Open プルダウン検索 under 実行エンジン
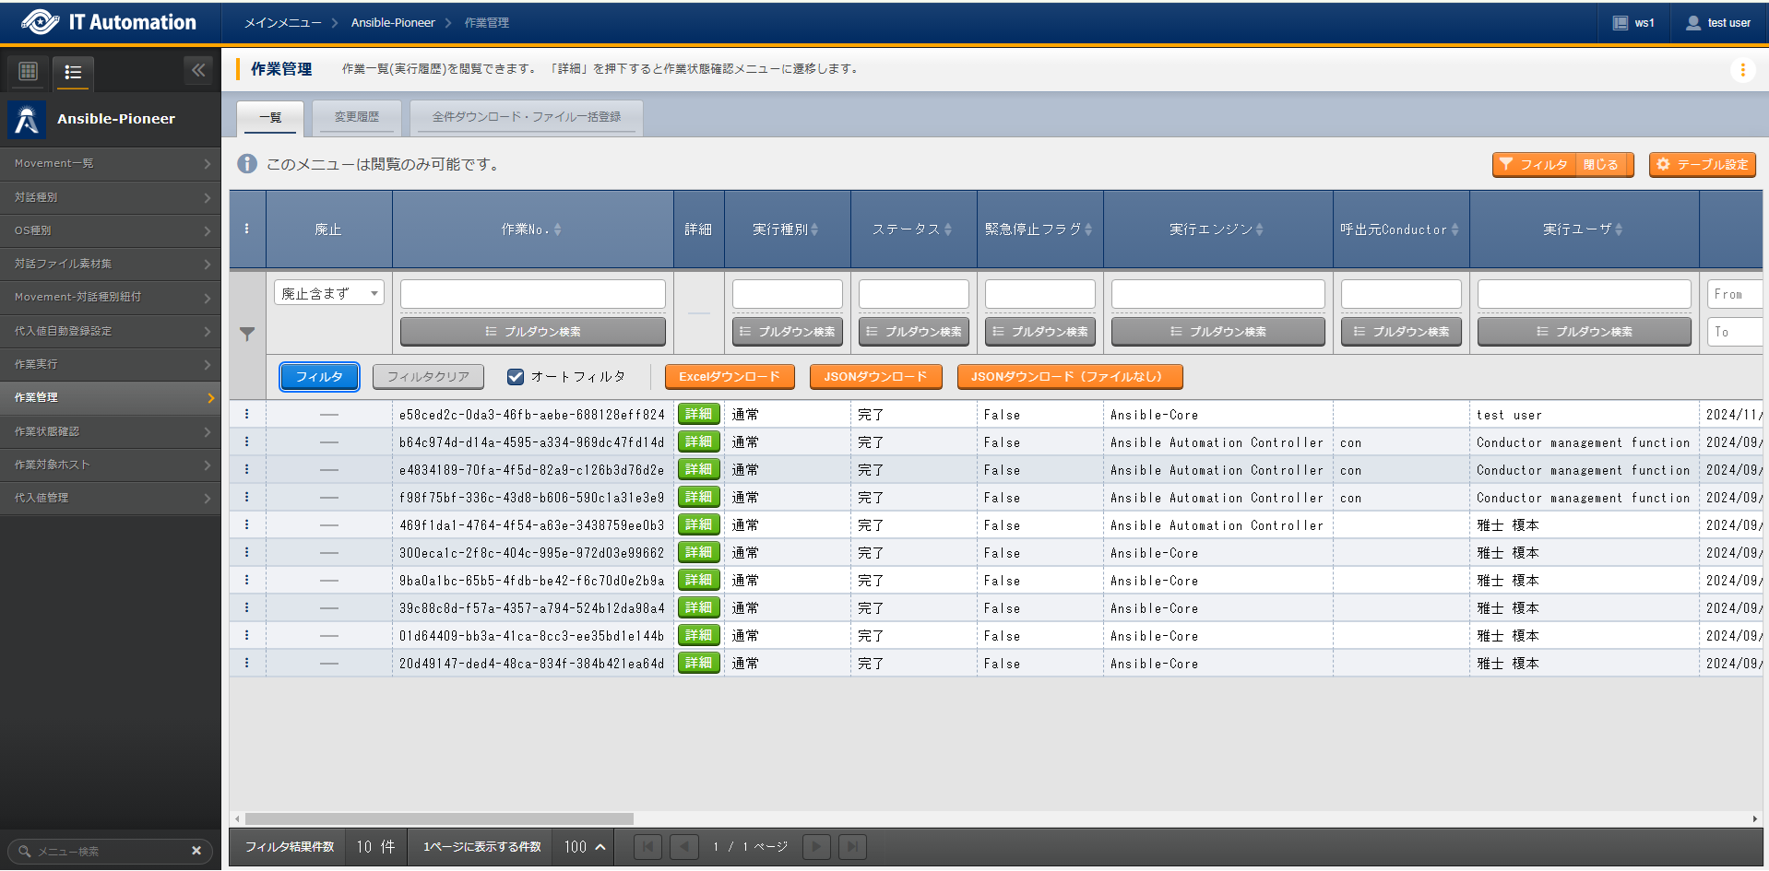Screen dimensions: 1769x871 (1217, 332)
